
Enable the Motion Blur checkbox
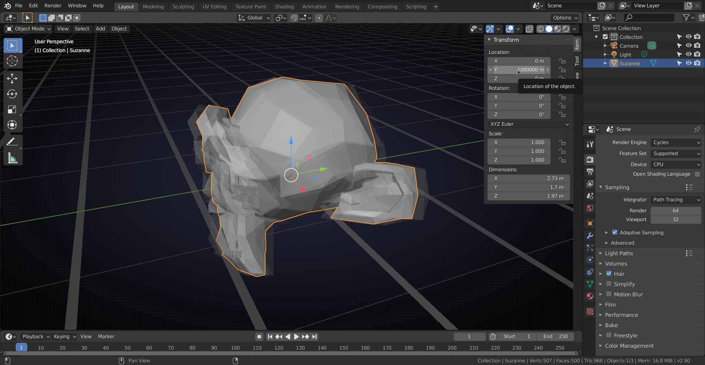609,294
